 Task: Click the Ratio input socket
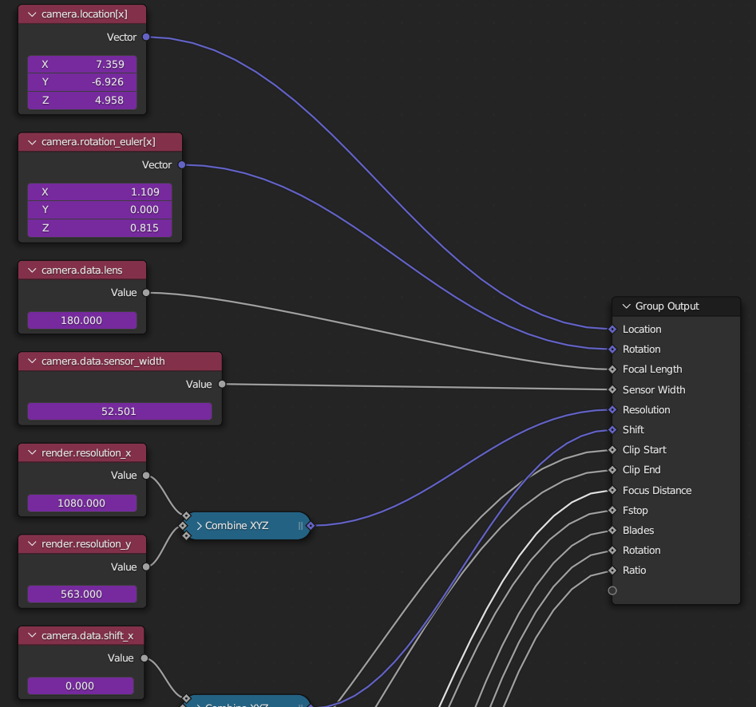point(612,571)
